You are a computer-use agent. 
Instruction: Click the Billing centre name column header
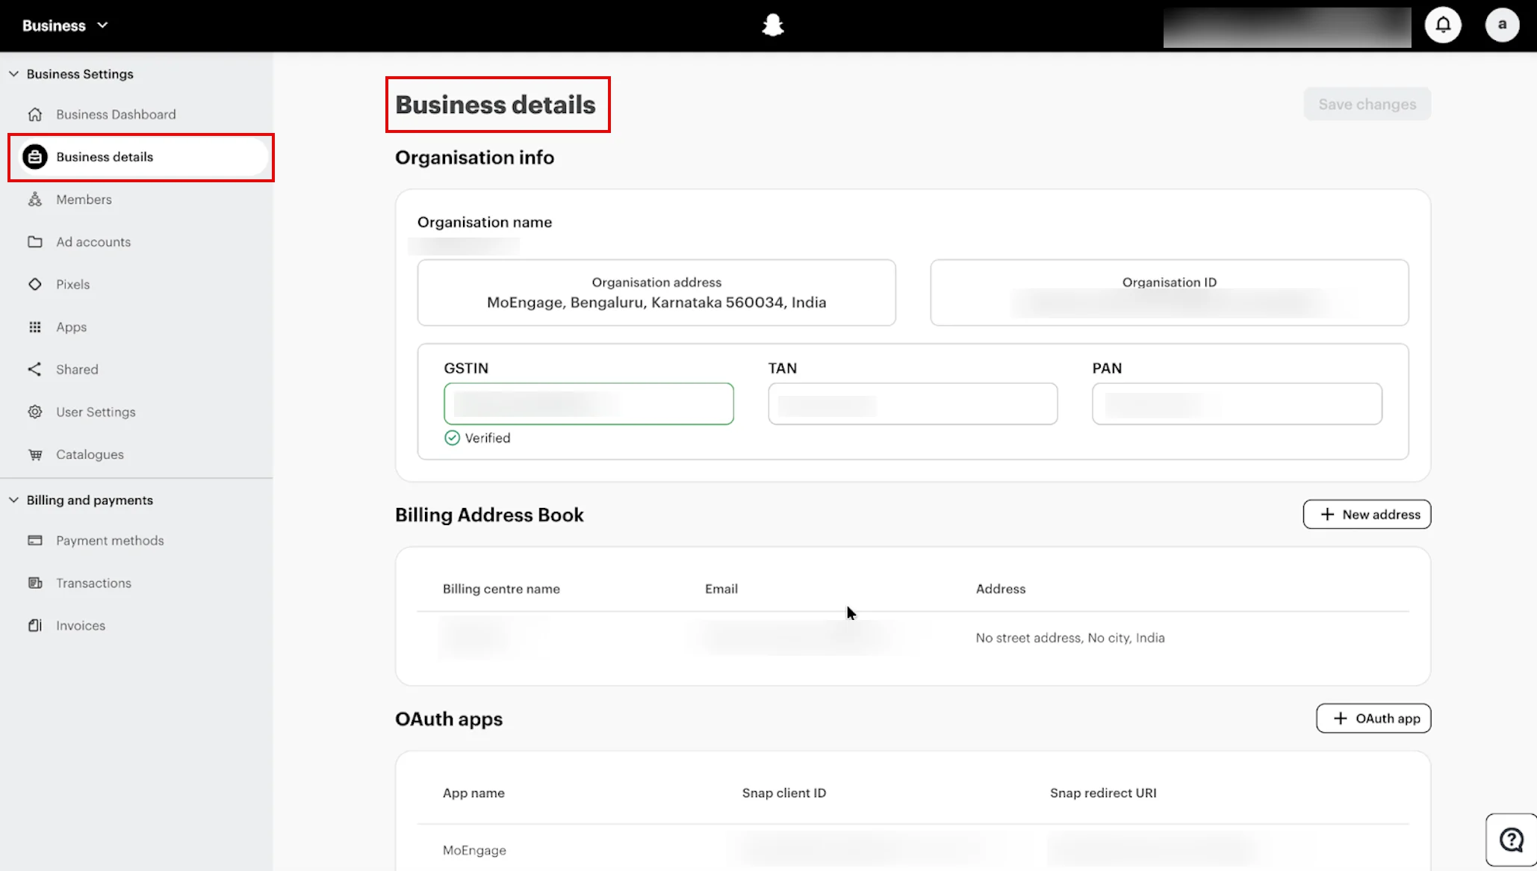click(501, 589)
